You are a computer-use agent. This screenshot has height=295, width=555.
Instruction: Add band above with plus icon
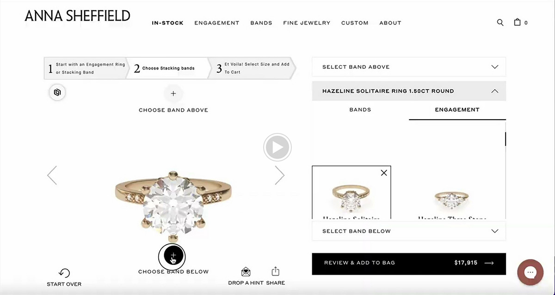coord(173,94)
